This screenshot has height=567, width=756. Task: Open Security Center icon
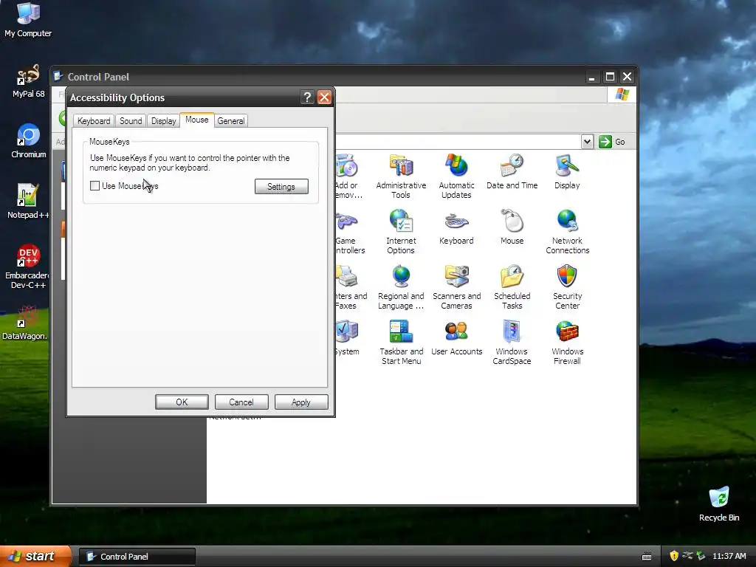pyautogui.click(x=568, y=287)
